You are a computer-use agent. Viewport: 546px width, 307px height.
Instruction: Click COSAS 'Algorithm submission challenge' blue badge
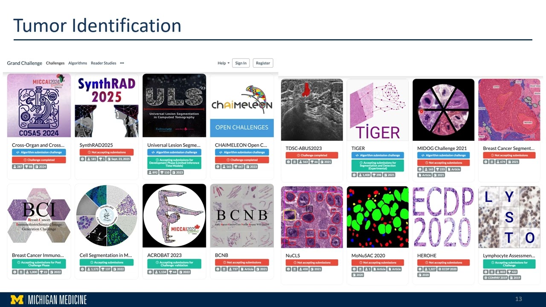click(39, 152)
